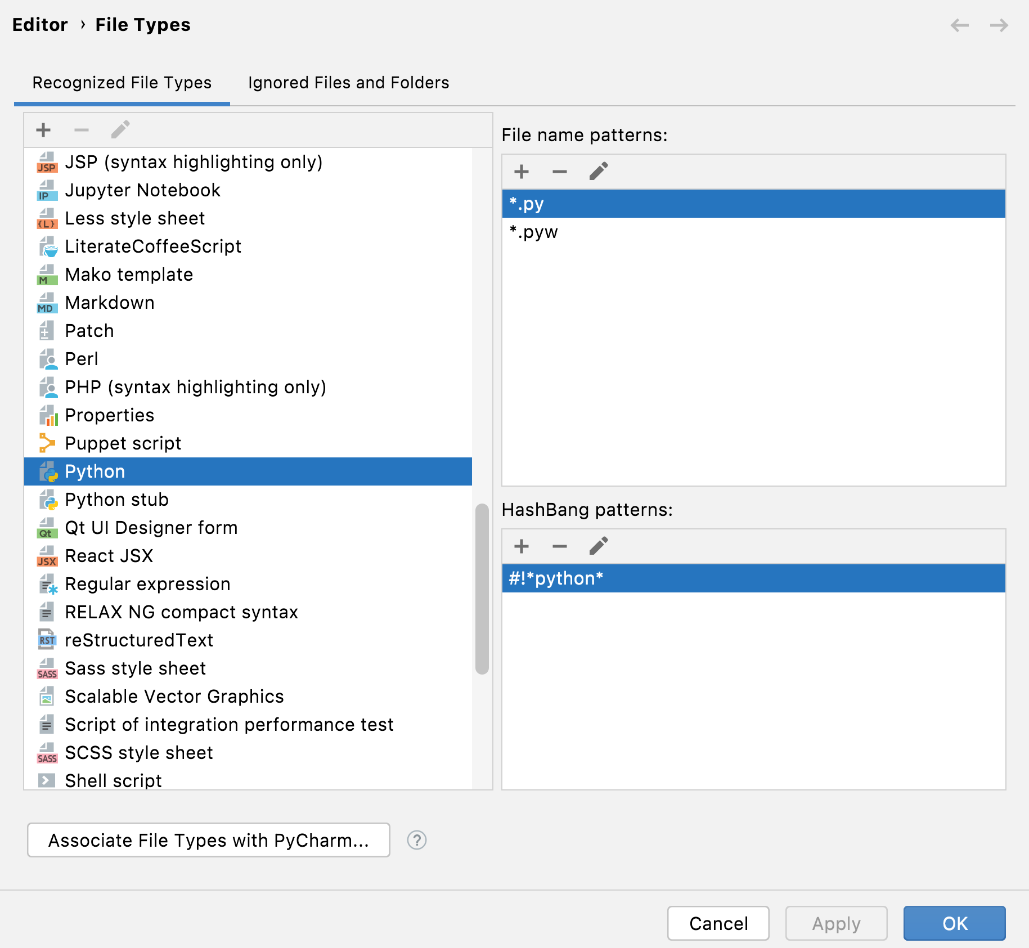Select the Markdown file type

(110, 302)
